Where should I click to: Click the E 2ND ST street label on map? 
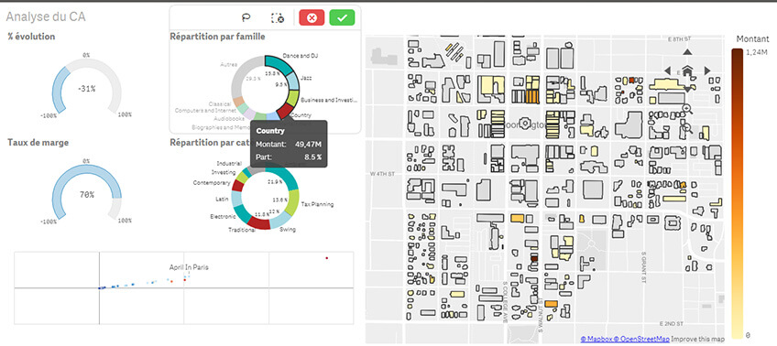(672, 323)
